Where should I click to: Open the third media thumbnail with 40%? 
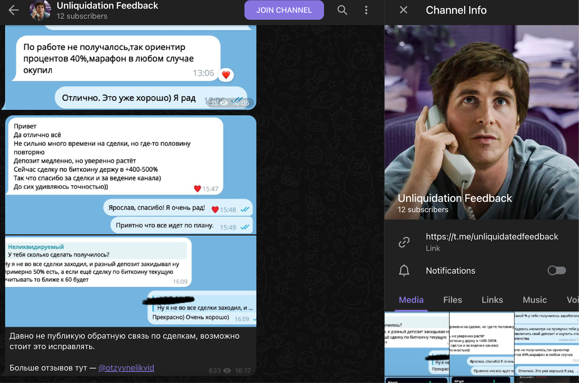pos(547,344)
